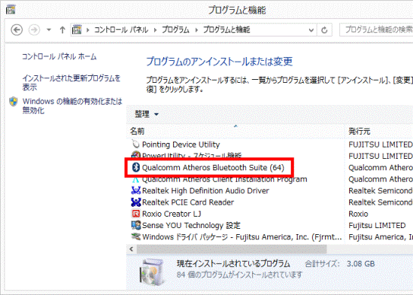
Task: Click the address bar Control Panel icon
Action: click(77, 30)
